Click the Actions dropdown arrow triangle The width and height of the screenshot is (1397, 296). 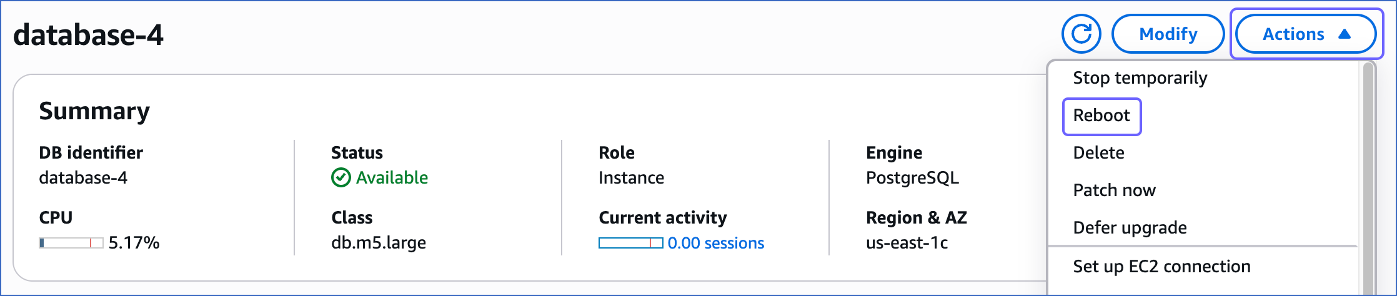click(1345, 34)
